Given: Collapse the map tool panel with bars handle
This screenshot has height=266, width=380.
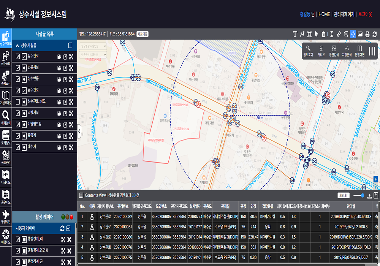Looking at the screenshot, I should pyautogui.click(x=372, y=51).
